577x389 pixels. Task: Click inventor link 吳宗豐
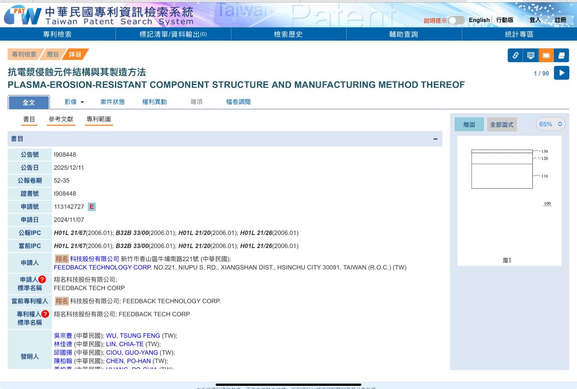[63, 335]
